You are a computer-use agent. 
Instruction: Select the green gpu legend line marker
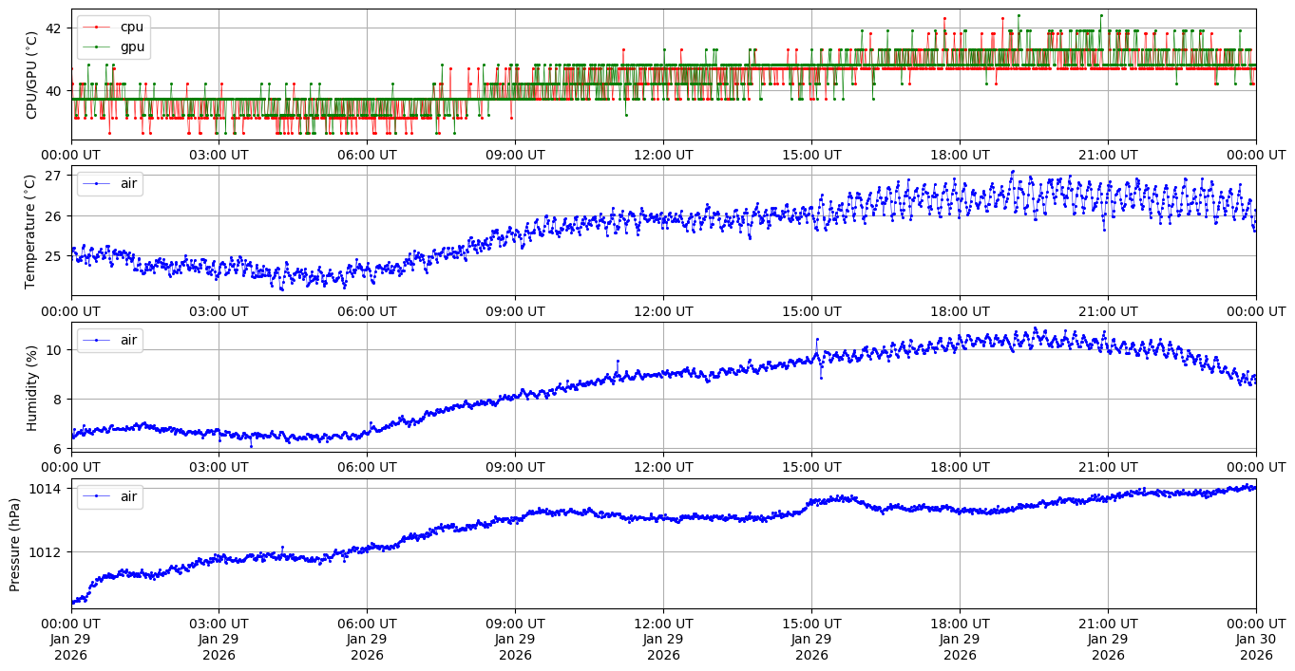(98, 46)
